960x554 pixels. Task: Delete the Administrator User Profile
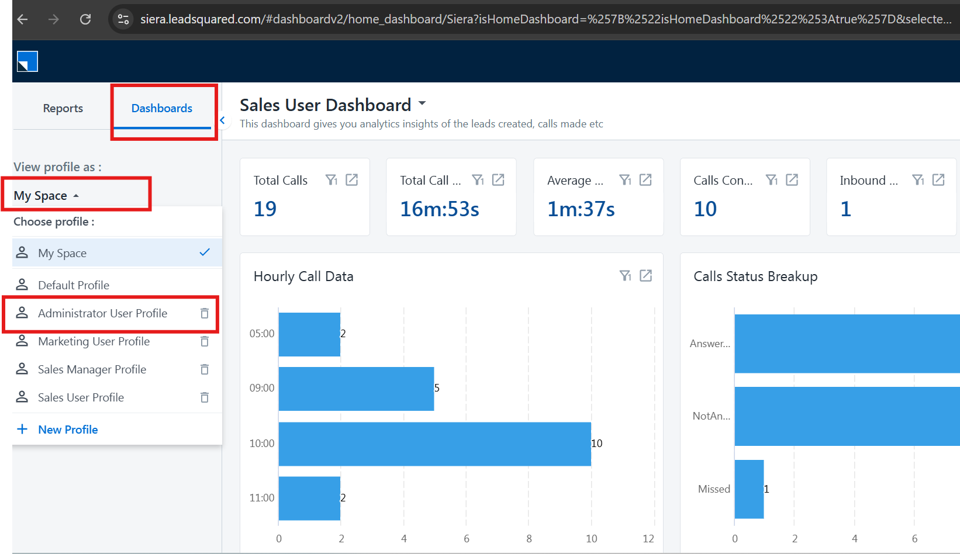pos(205,314)
